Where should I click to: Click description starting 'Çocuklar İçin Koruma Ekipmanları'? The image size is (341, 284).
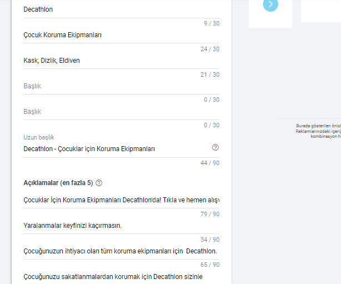point(121,200)
